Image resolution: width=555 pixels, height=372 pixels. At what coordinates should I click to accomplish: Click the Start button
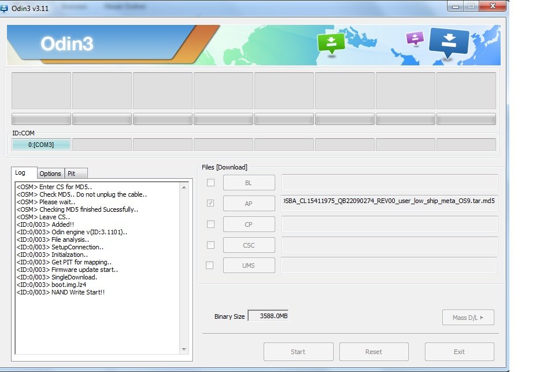coord(298,352)
